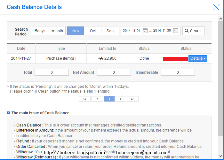Click the Total amount field
The width and height of the screenshot is (224, 160).
pyautogui.click(x=52, y=72)
